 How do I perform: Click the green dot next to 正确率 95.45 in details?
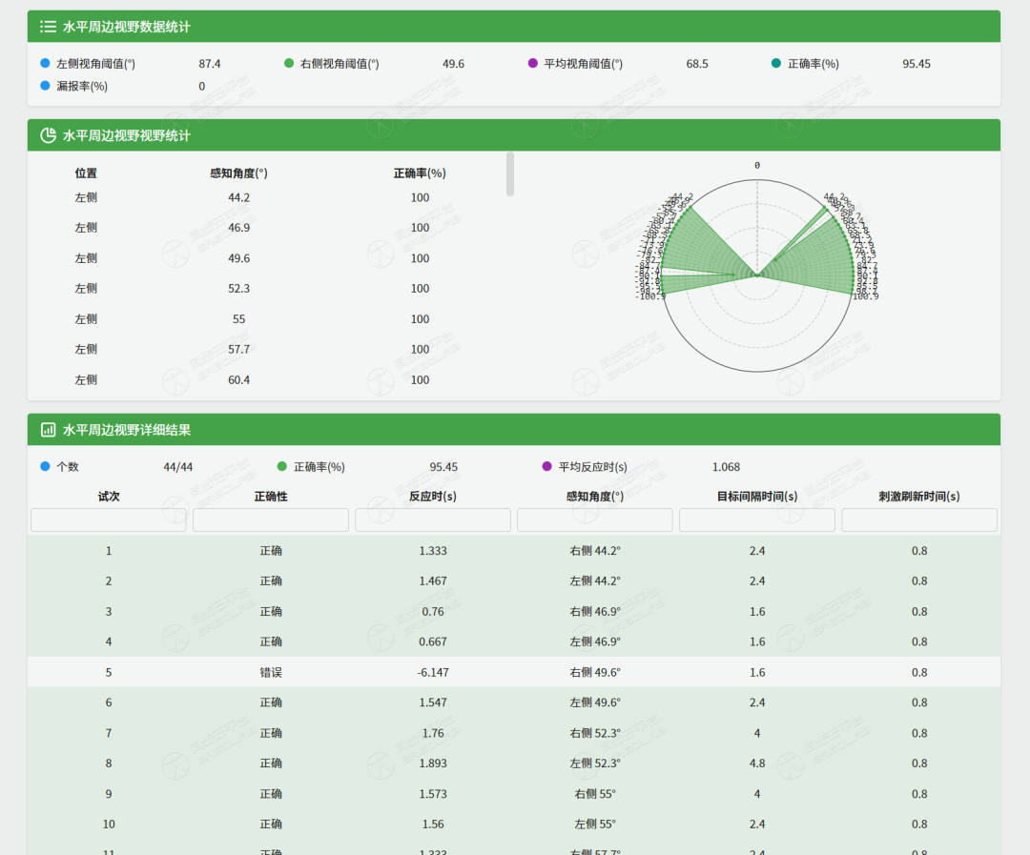[x=281, y=466]
